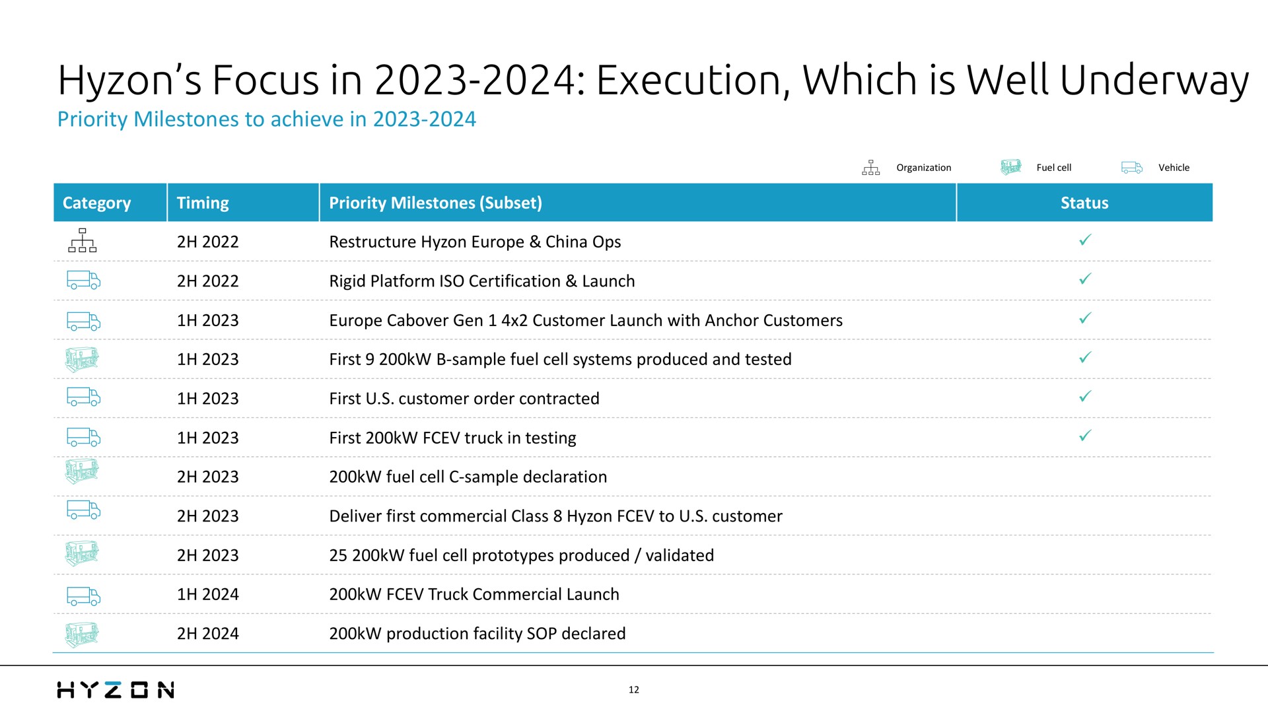Click 'First 9 200kW B-sample fuel cell systems' text
The width and height of the screenshot is (1268, 713).
(x=482, y=359)
